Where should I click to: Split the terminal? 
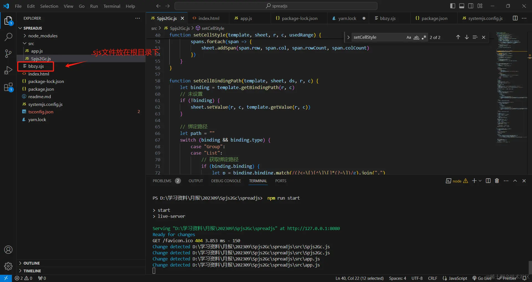488,181
